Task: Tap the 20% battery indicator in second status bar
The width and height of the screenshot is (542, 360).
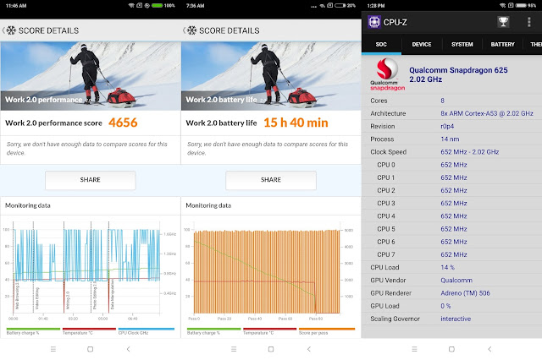Action: click(345, 6)
